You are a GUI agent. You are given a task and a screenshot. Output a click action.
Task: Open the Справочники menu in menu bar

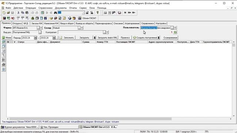coord(45,8)
